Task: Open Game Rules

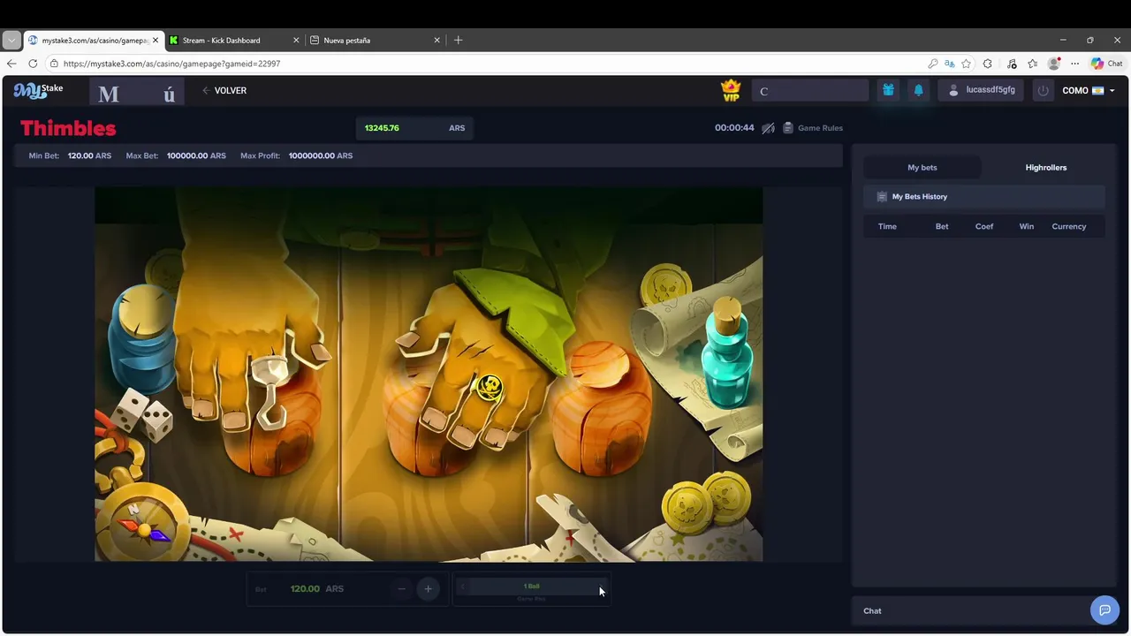Action: [x=813, y=128]
